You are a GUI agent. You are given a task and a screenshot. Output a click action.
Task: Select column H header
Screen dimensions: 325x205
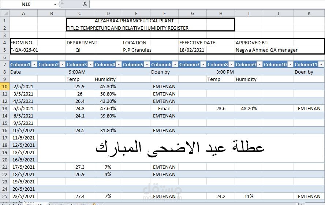[x=221, y=14]
